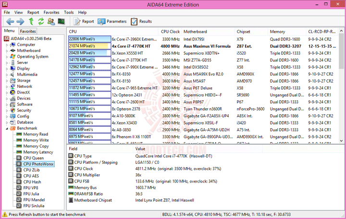This screenshot has height=219, width=346.
Task: Click the CPU Type field icon
Action: click(71, 156)
